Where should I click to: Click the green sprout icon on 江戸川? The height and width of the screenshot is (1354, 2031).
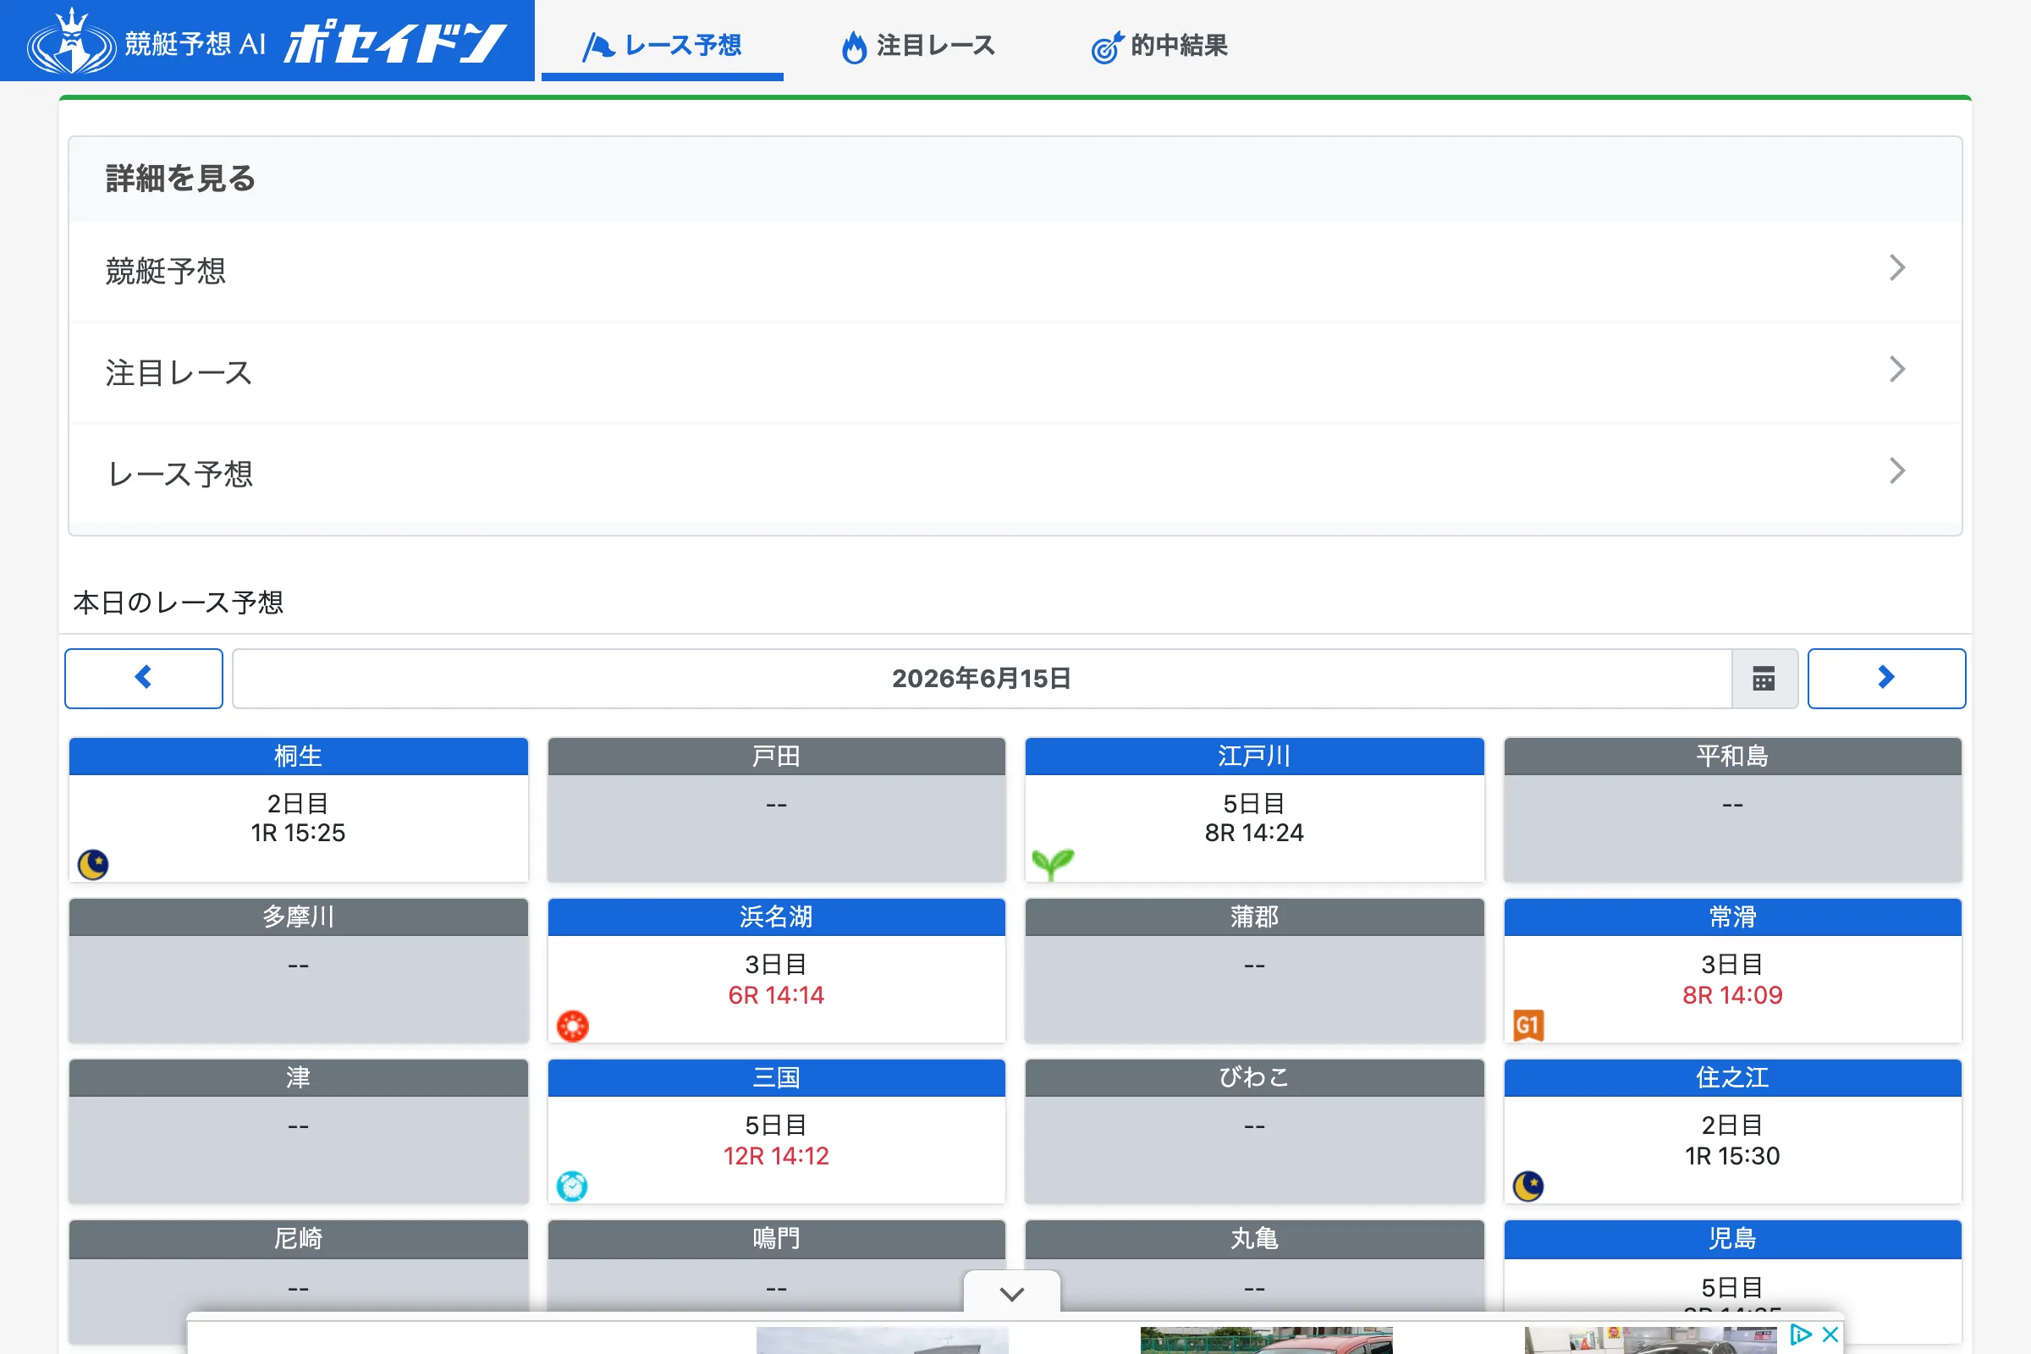[x=1053, y=863]
